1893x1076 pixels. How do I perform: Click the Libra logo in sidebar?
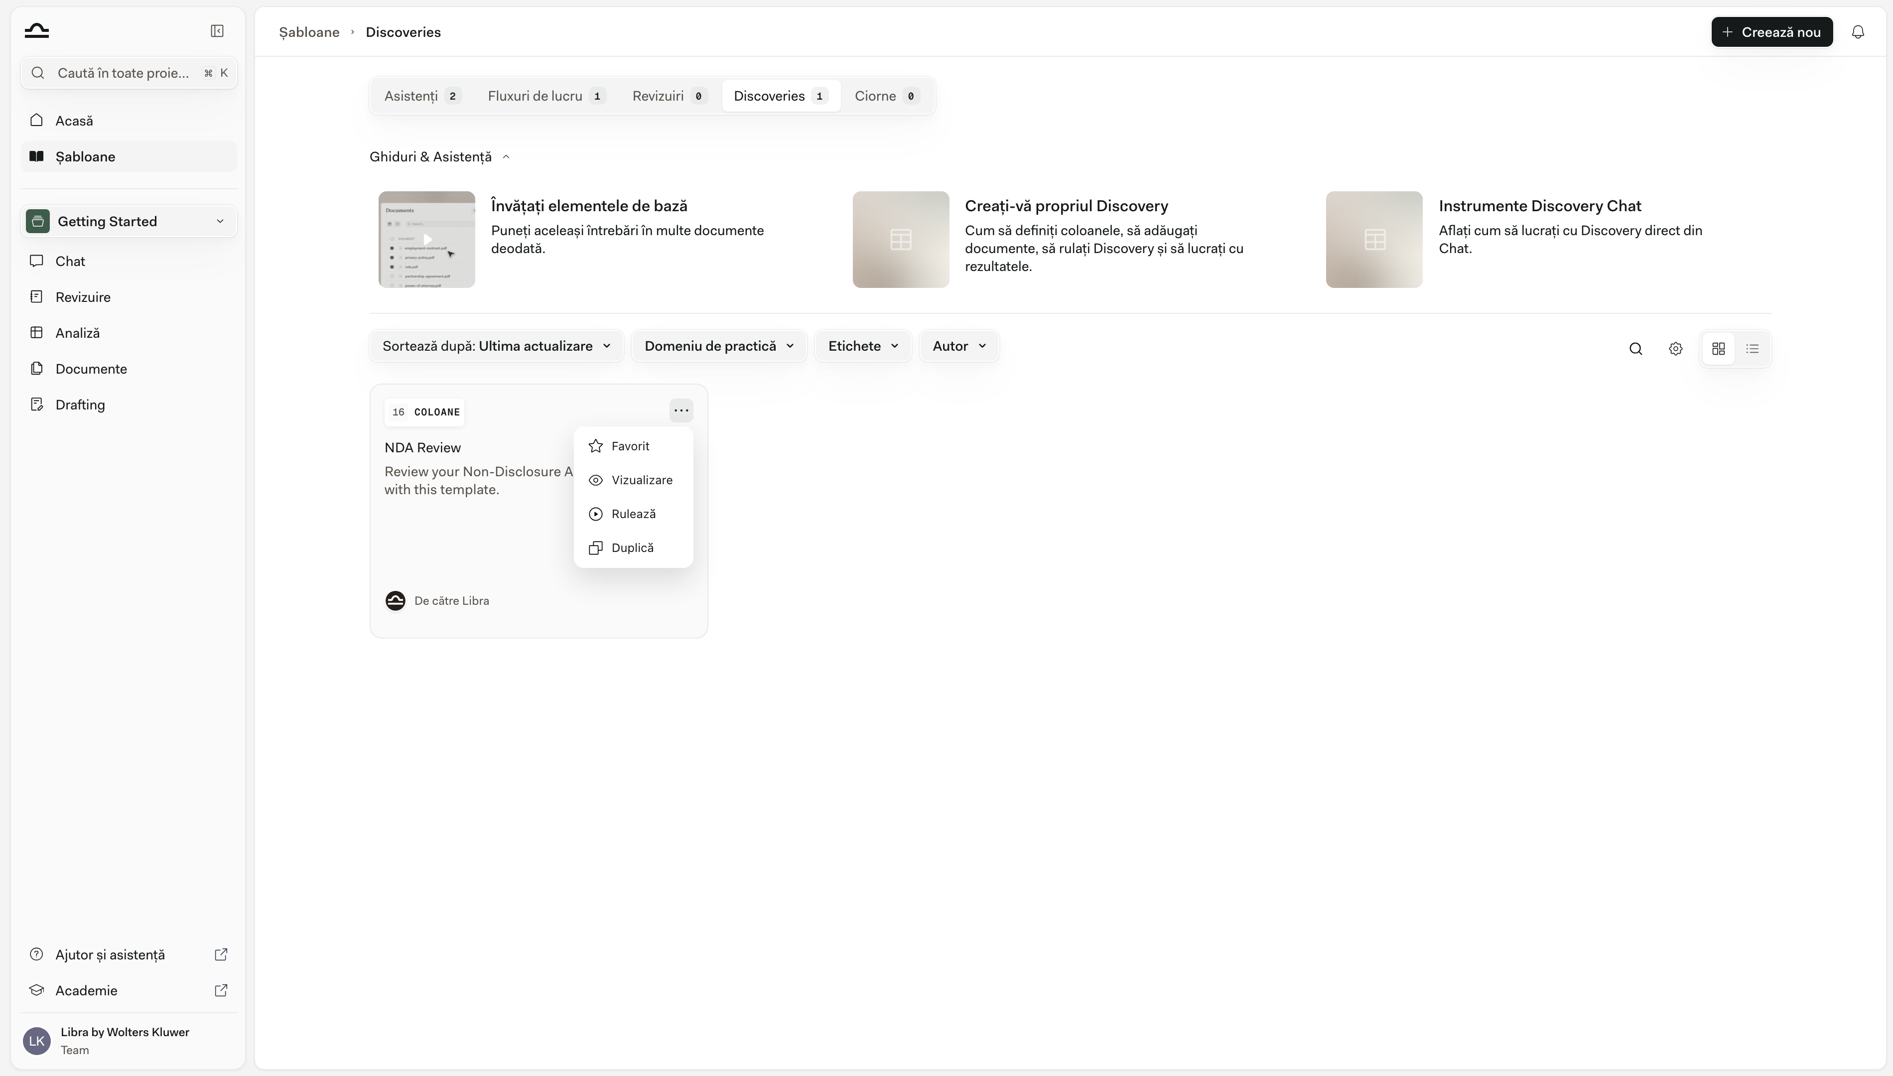(36, 31)
